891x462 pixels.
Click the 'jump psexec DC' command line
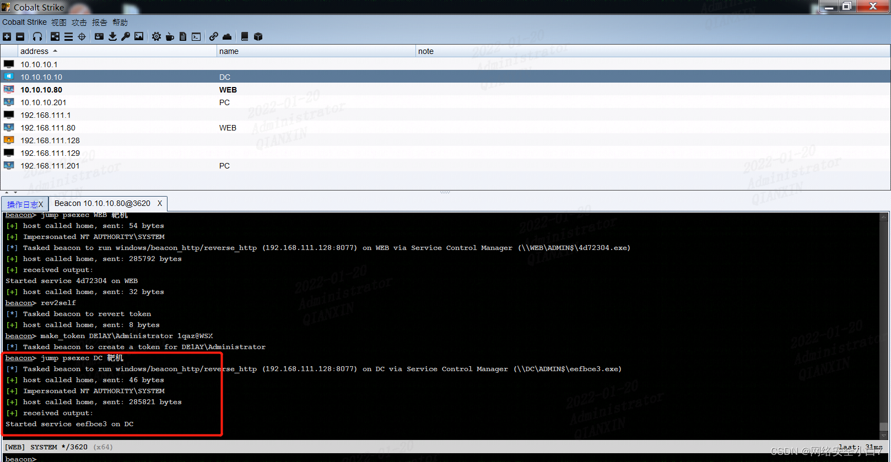64,358
